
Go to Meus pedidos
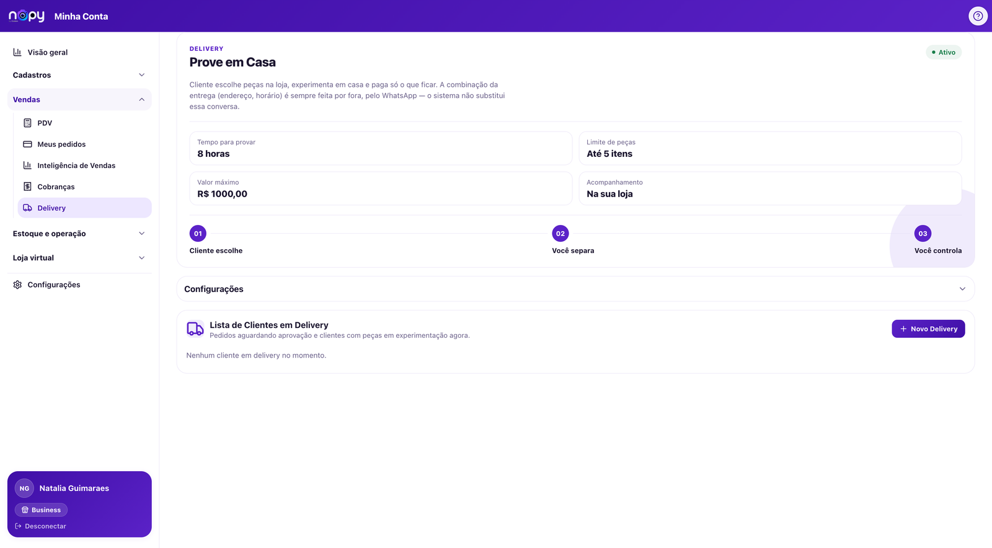[84, 144]
